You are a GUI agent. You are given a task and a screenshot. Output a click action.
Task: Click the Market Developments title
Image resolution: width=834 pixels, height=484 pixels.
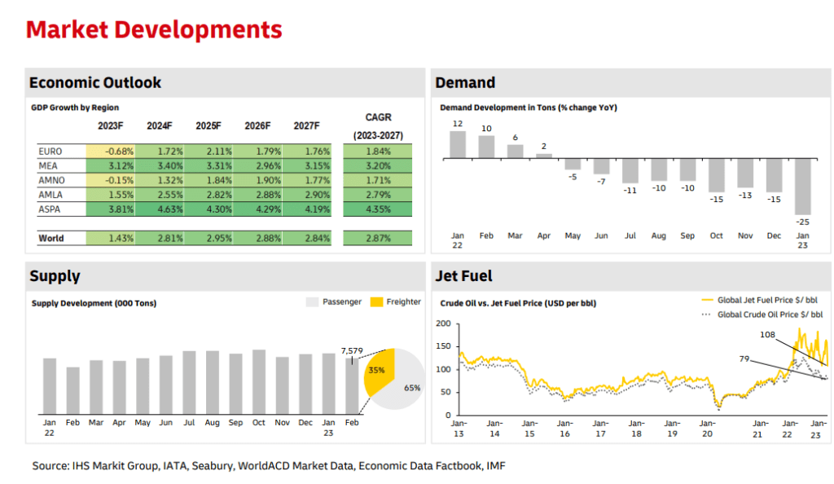[x=154, y=29]
